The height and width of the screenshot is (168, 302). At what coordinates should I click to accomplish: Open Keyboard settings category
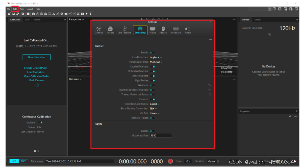click(x=176, y=30)
